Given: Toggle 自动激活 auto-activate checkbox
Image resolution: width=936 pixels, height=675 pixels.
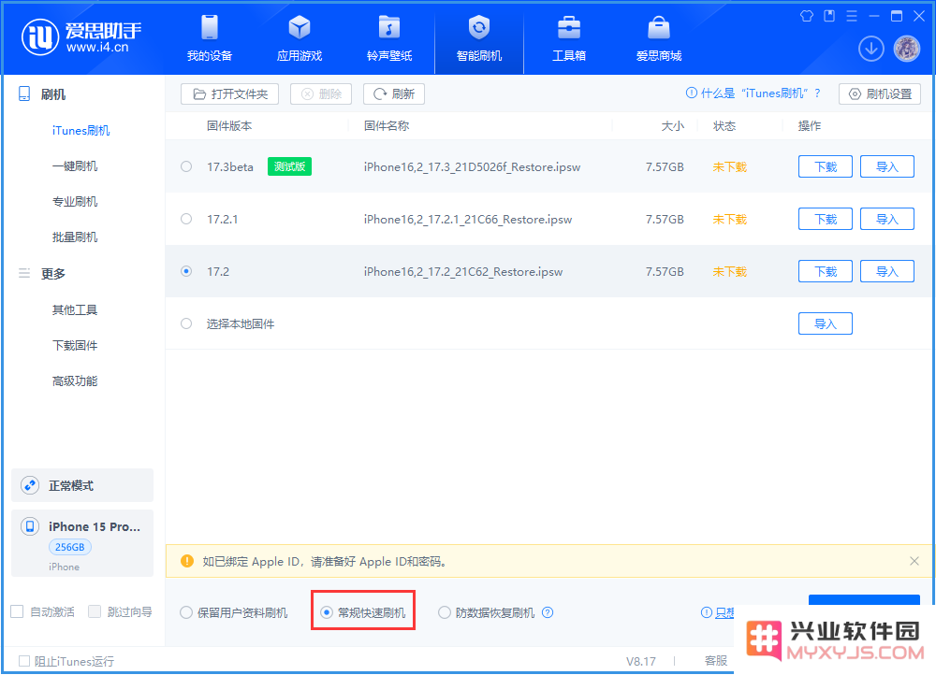Looking at the screenshot, I should click(17, 611).
